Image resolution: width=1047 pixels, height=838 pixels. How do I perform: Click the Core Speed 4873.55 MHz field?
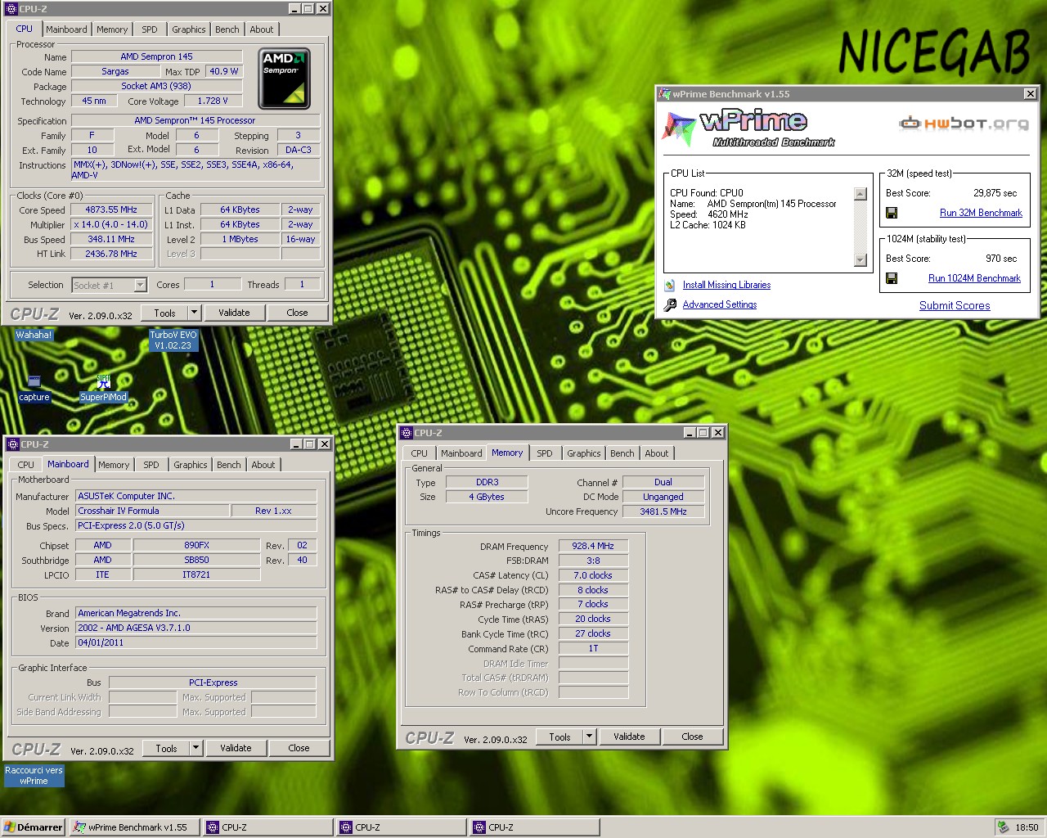tap(111, 209)
